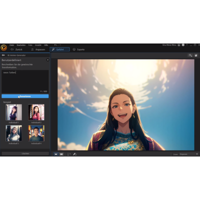Open the Zoom dropdown at bottom right
Screen dimensions: 200x200
coord(188,154)
